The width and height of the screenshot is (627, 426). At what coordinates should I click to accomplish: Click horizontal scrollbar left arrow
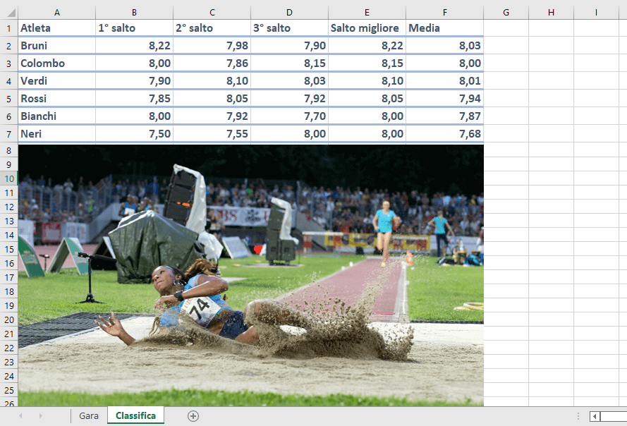(x=595, y=416)
